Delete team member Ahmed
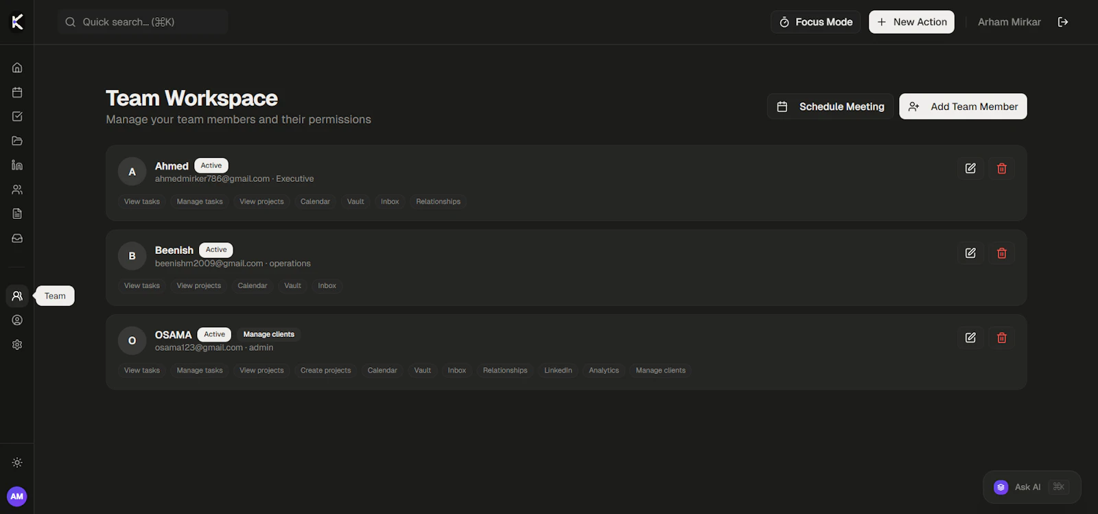 1002,168
